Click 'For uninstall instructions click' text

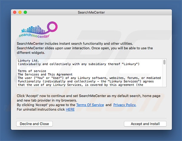coord(41,109)
